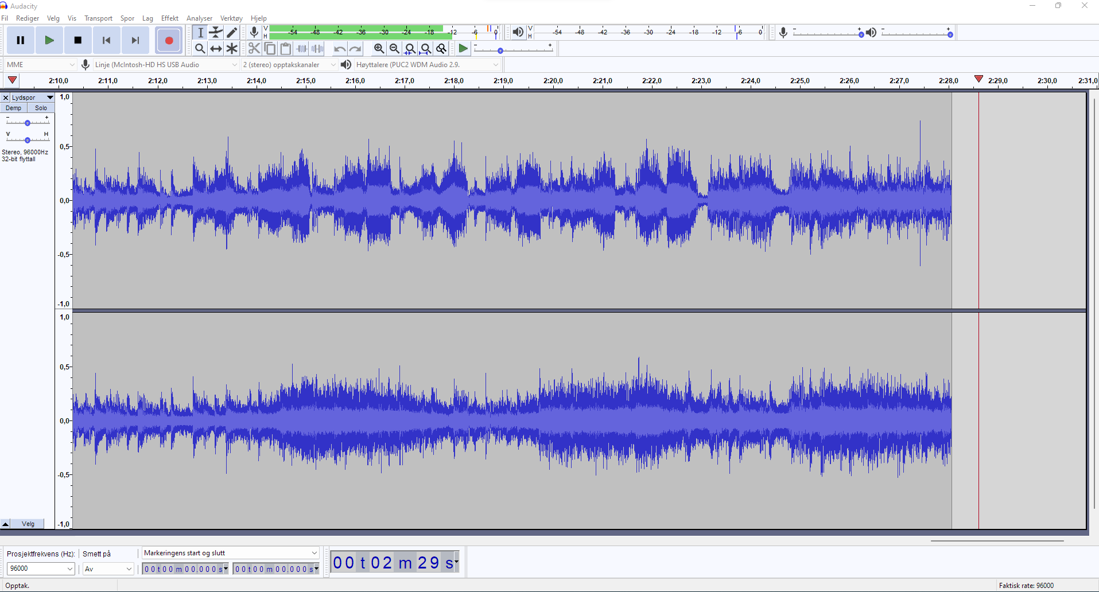
Task: Open the Rediger menu
Action: pos(28,18)
